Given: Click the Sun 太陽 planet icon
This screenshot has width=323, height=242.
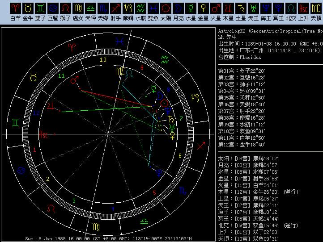Looking at the screenshot, I should 166,8.
